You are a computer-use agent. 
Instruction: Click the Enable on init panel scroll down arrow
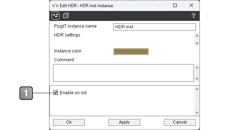click(x=197, y=113)
